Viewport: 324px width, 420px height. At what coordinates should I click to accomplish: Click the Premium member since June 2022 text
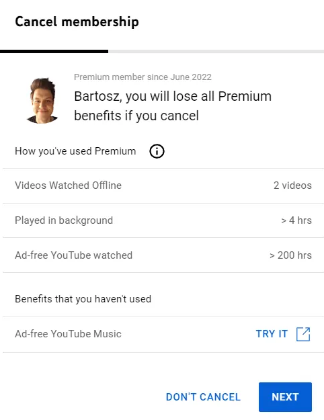[x=143, y=77]
